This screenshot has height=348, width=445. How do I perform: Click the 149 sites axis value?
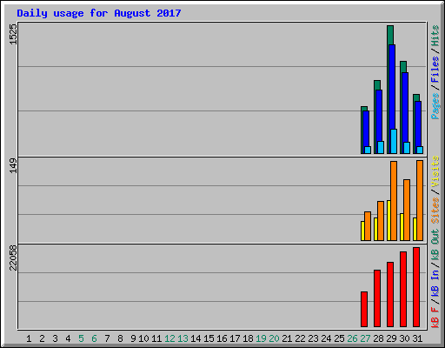click(x=13, y=165)
